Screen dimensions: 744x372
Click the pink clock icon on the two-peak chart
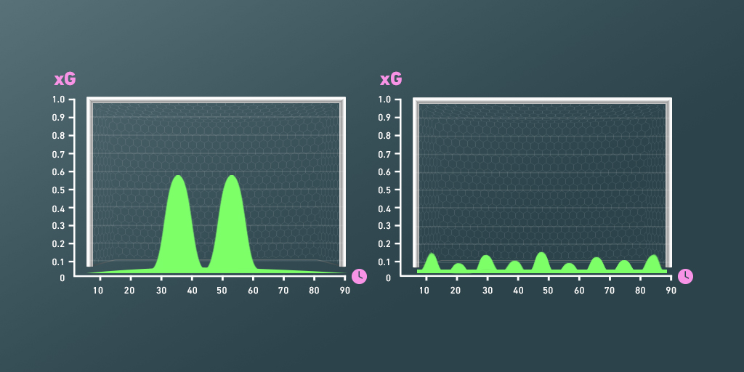pyautogui.click(x=360, y=275)
